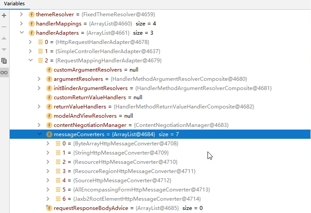Click list element icon of SimpleControllerHandlerAdapter

(41, 51)
